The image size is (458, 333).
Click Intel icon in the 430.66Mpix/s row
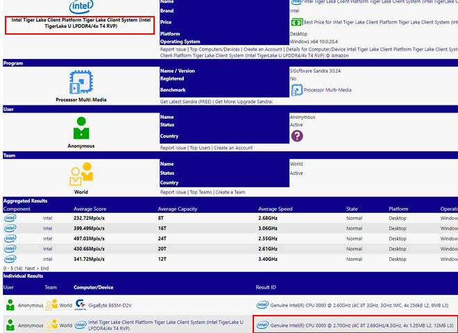[x=10, y=249]
